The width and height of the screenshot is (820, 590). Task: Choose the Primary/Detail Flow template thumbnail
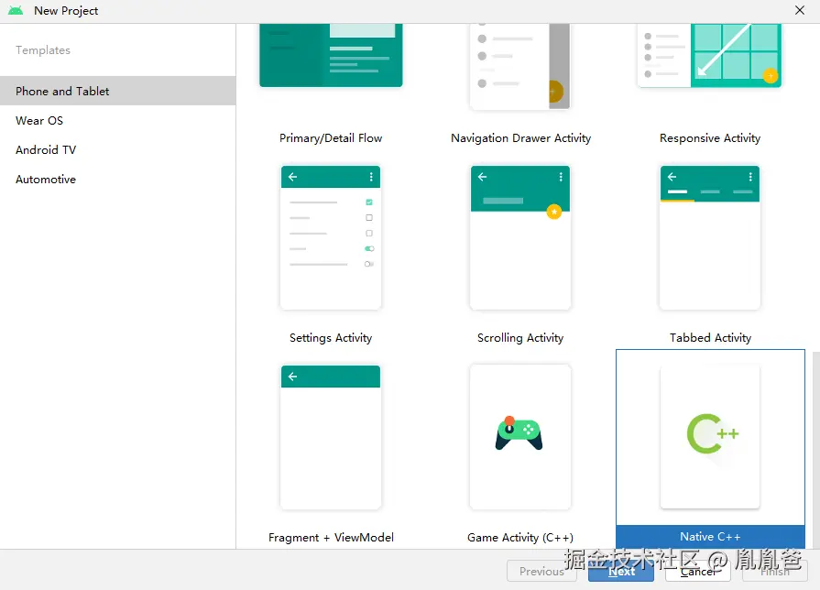pyautogui.click(x=331, y=55)
